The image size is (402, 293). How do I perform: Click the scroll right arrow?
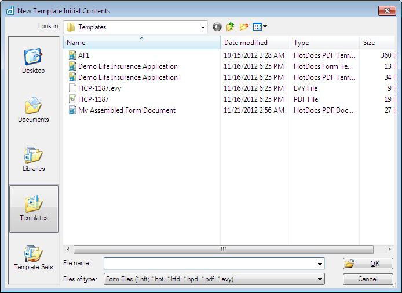click(x=389, y=249)
